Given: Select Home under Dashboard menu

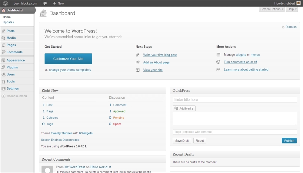Looking at the screenshot, I should pyautogui.click(x=7, y=17).
